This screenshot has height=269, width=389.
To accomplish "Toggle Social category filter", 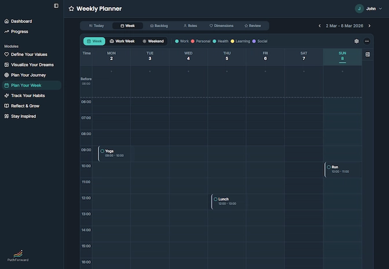I will pyautogui.click(x=260, y=41).
